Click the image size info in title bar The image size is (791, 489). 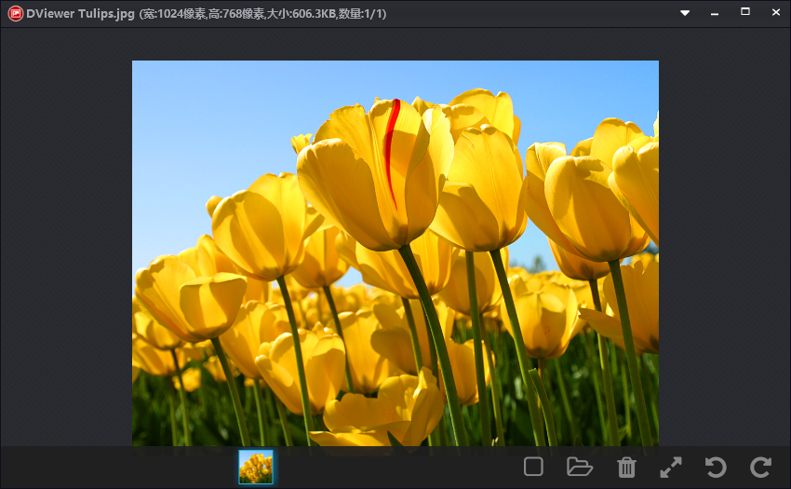click(261, 13)
